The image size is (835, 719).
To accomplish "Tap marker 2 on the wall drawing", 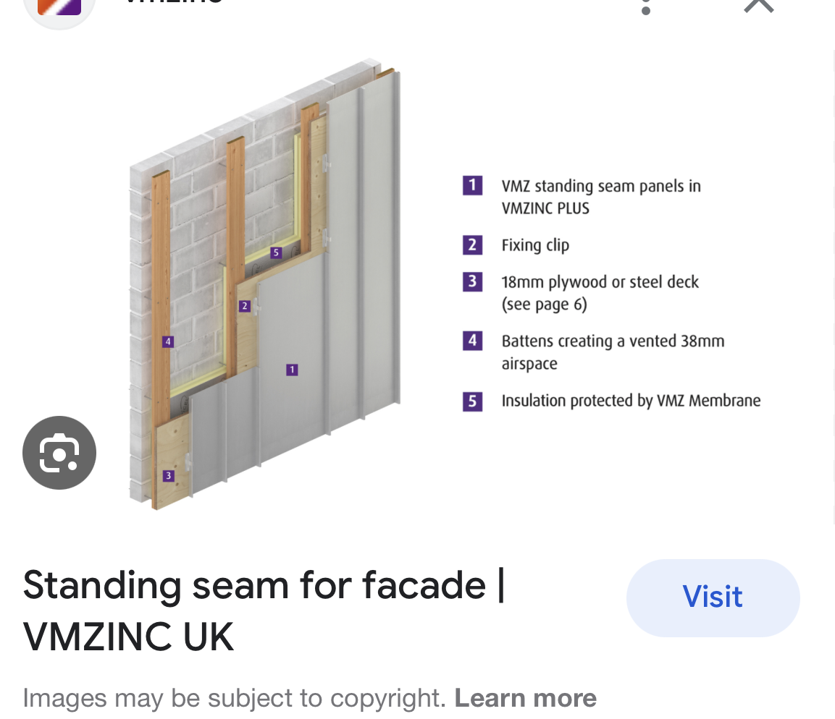I will [245, 306].
